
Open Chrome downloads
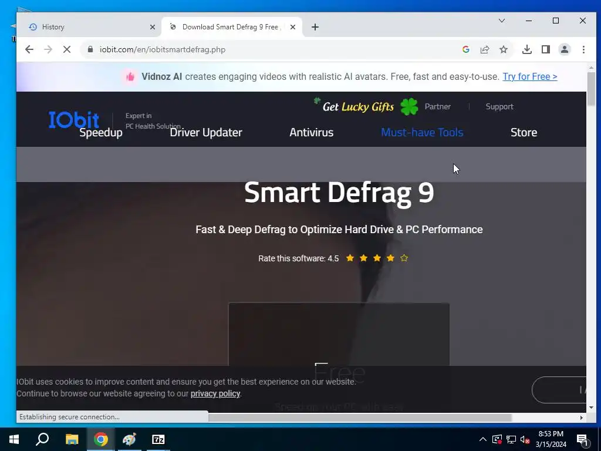pyautogui.click(x=527, y=49)
